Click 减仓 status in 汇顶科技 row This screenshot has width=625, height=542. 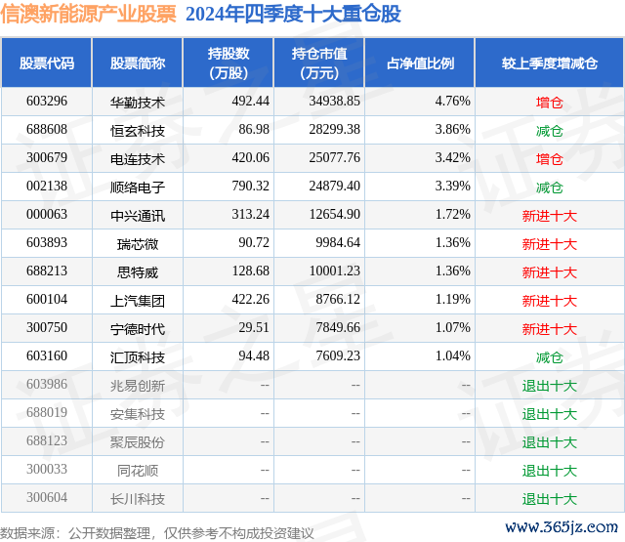pos(550,357)
